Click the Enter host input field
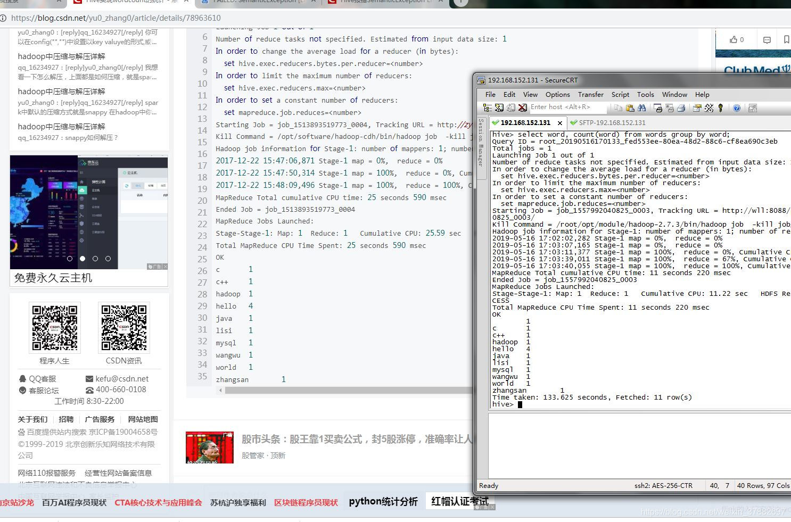 (567, 107)
